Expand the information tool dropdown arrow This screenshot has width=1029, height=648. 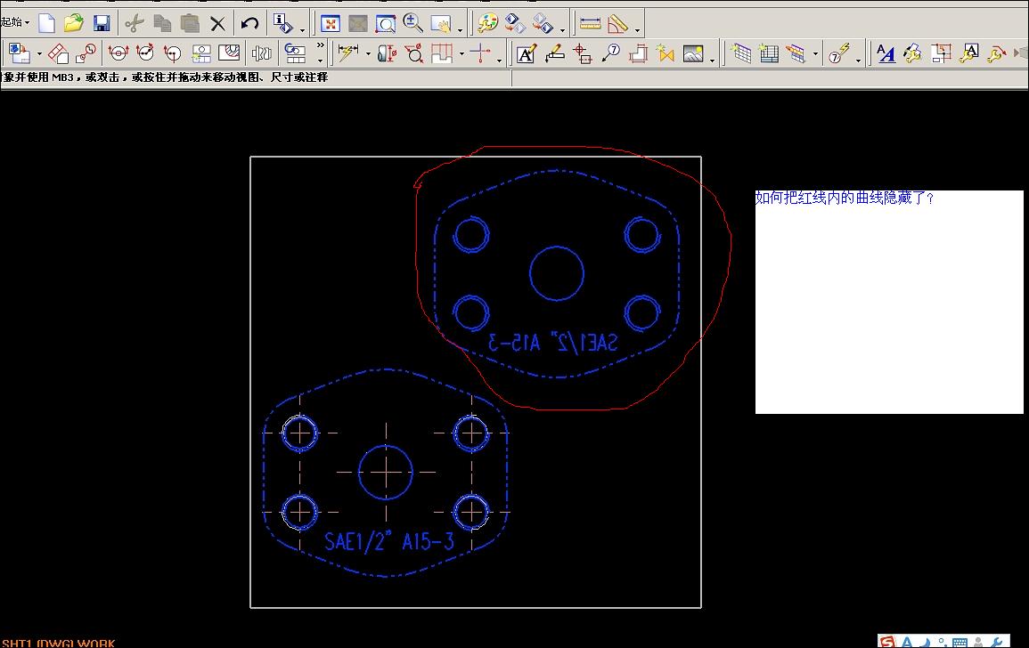point(303,30)
